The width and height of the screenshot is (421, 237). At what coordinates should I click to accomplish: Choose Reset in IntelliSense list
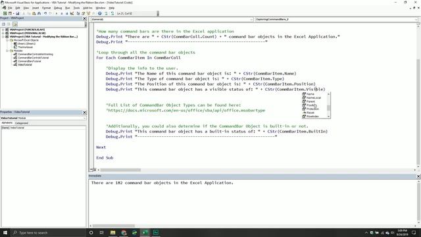tap(310, 113)
